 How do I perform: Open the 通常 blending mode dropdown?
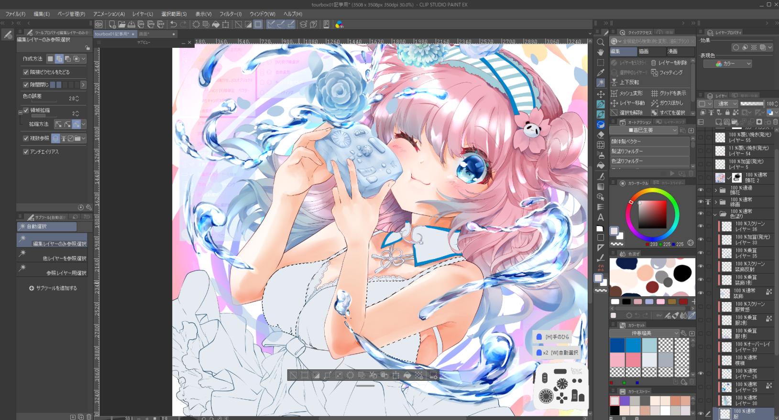tap(725, 104)
